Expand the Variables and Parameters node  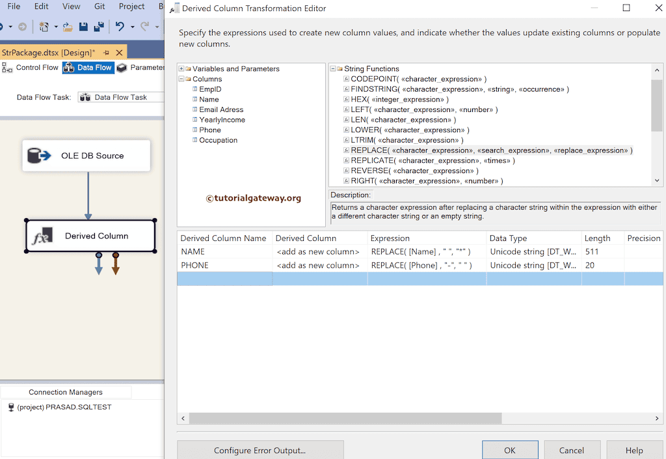pyautogui.click(x=180, y=68)
